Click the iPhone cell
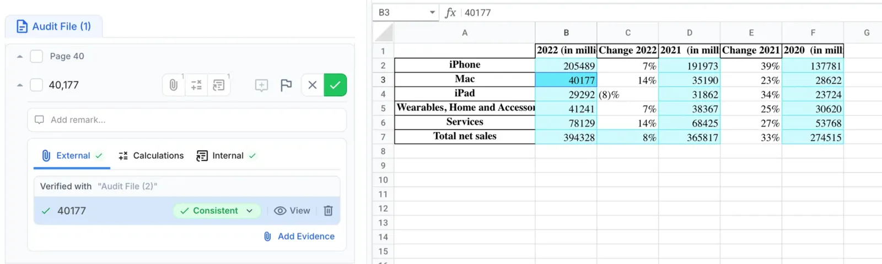Image resolution: width=882 pixels, height=264 pixels. click(465, 65)
